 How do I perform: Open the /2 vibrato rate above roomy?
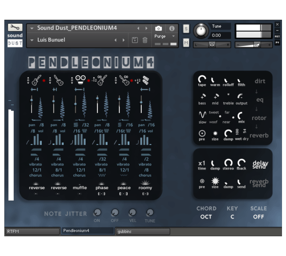coord(146,159)
